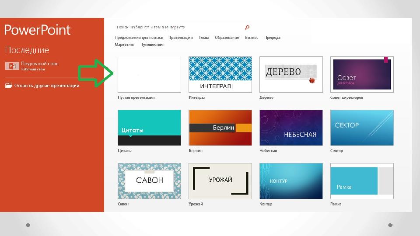Screen dimensions: 420x236
Task: Choose the Цитаты template thumbnail
Action: [149, 128]
